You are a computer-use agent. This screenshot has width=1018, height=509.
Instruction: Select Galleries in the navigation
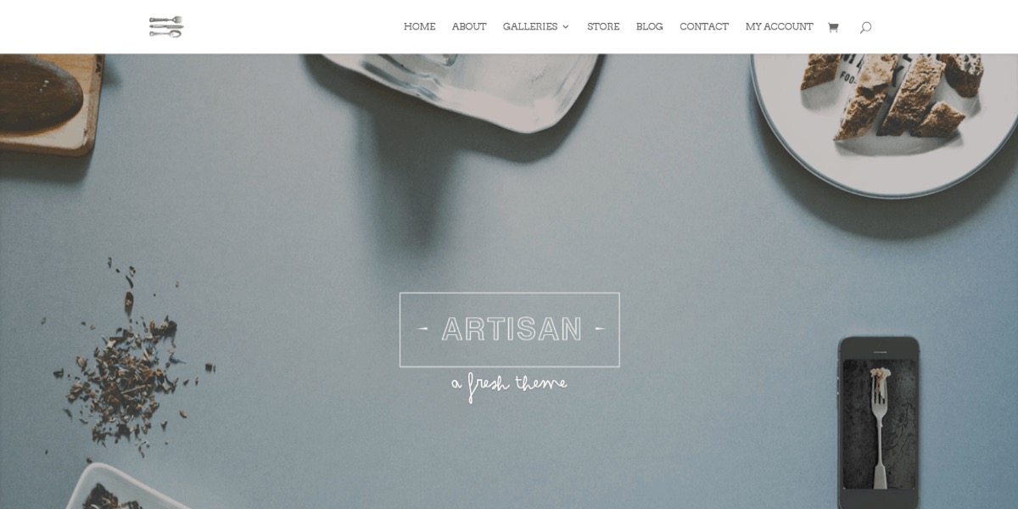[530, 27]
